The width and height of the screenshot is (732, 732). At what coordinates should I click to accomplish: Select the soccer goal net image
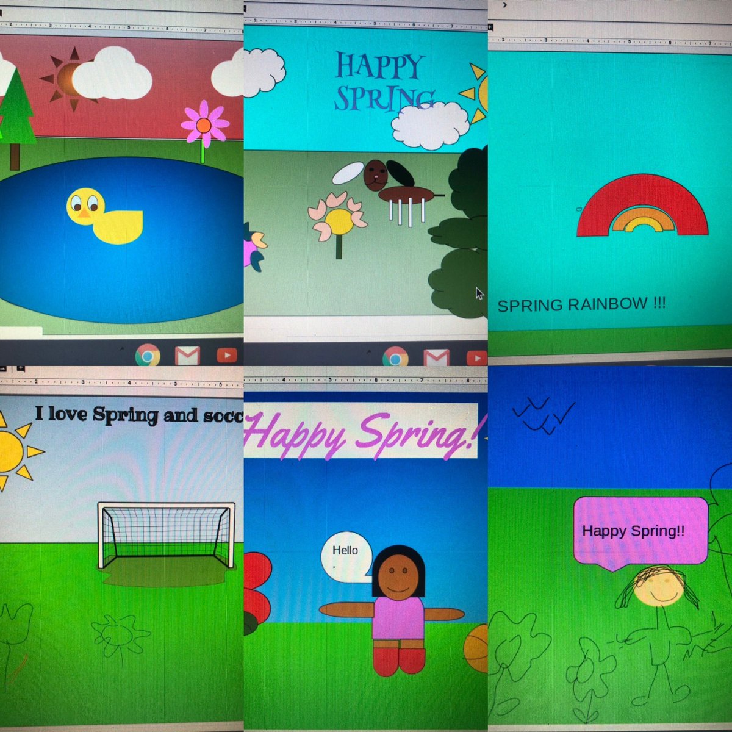(167, 536)
